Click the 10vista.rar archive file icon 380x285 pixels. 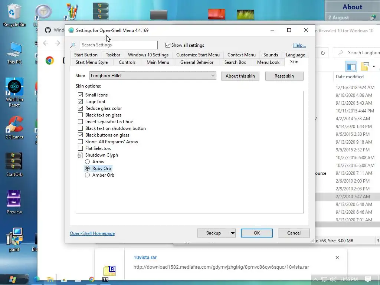(x=109, y=273)
